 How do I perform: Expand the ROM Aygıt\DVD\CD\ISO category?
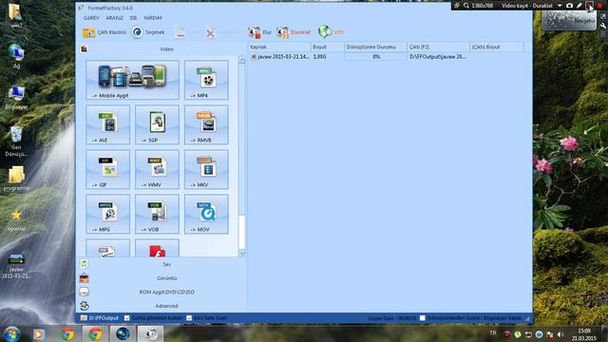(162, 292)
